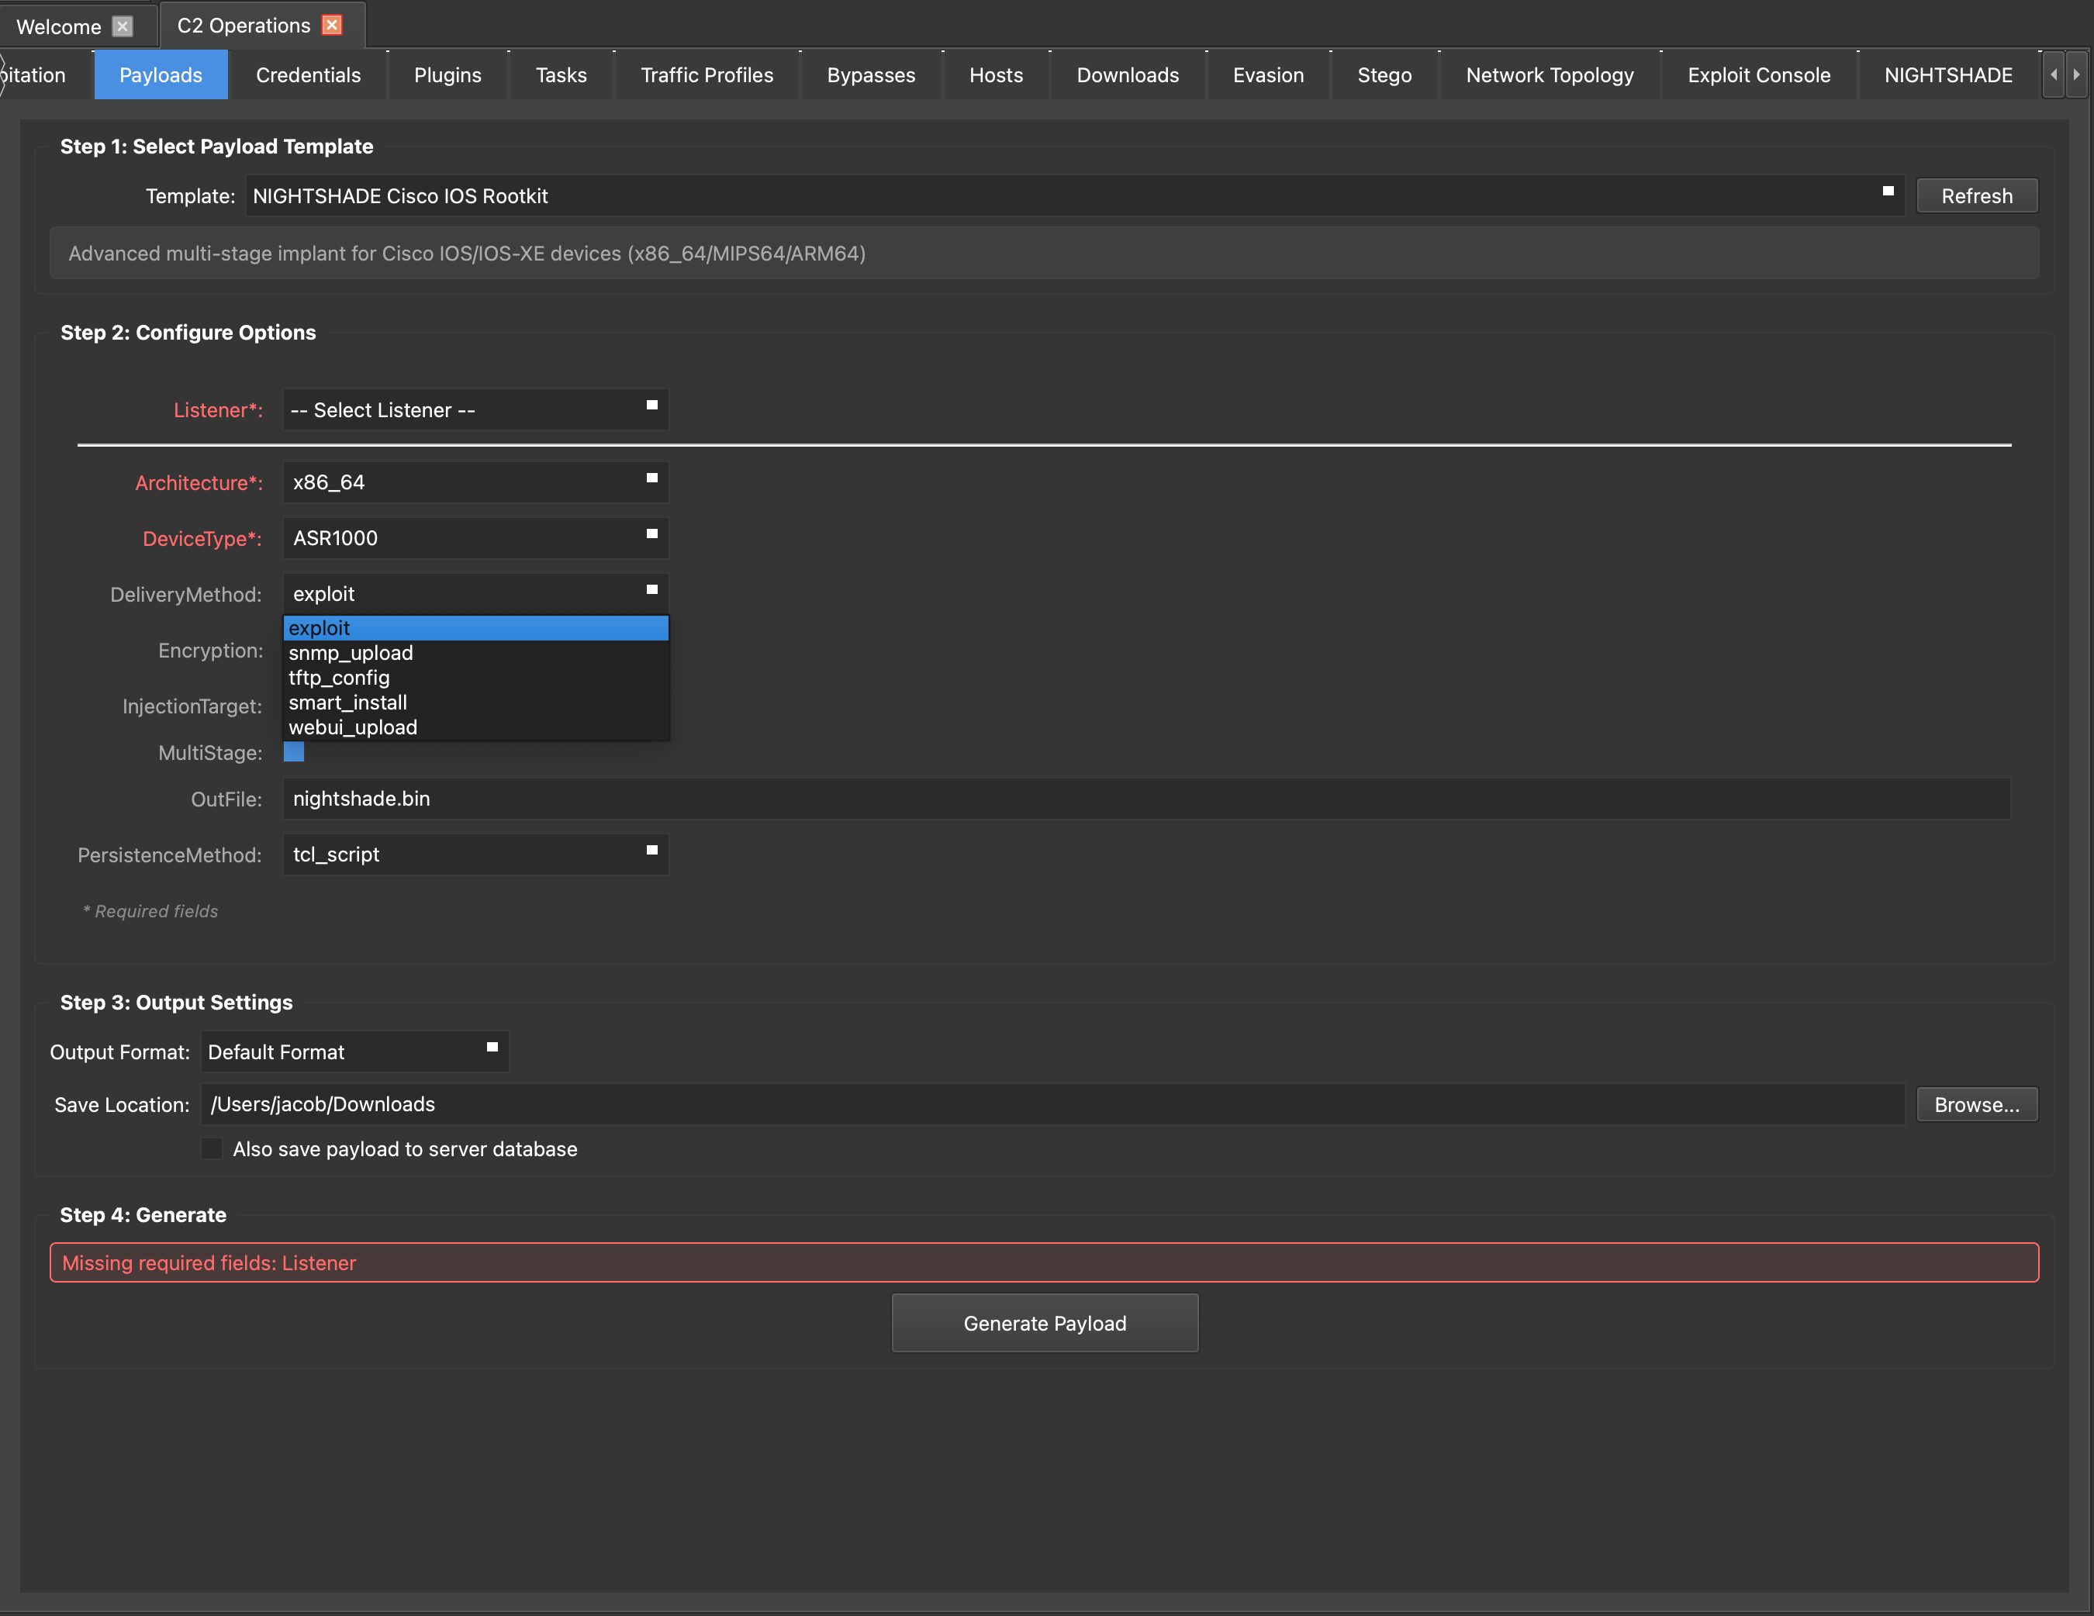Choose snmp_upload from the delivery list
This screenshot has width=2094, height=1616.
[x=351, y=653]
